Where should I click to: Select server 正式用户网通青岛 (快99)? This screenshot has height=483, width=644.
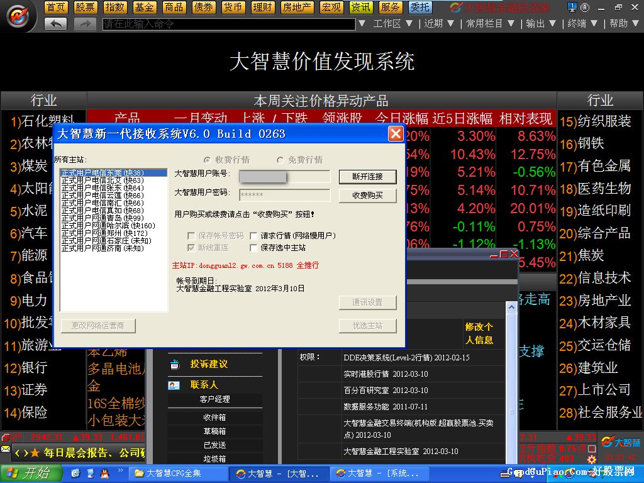point(114,218)
